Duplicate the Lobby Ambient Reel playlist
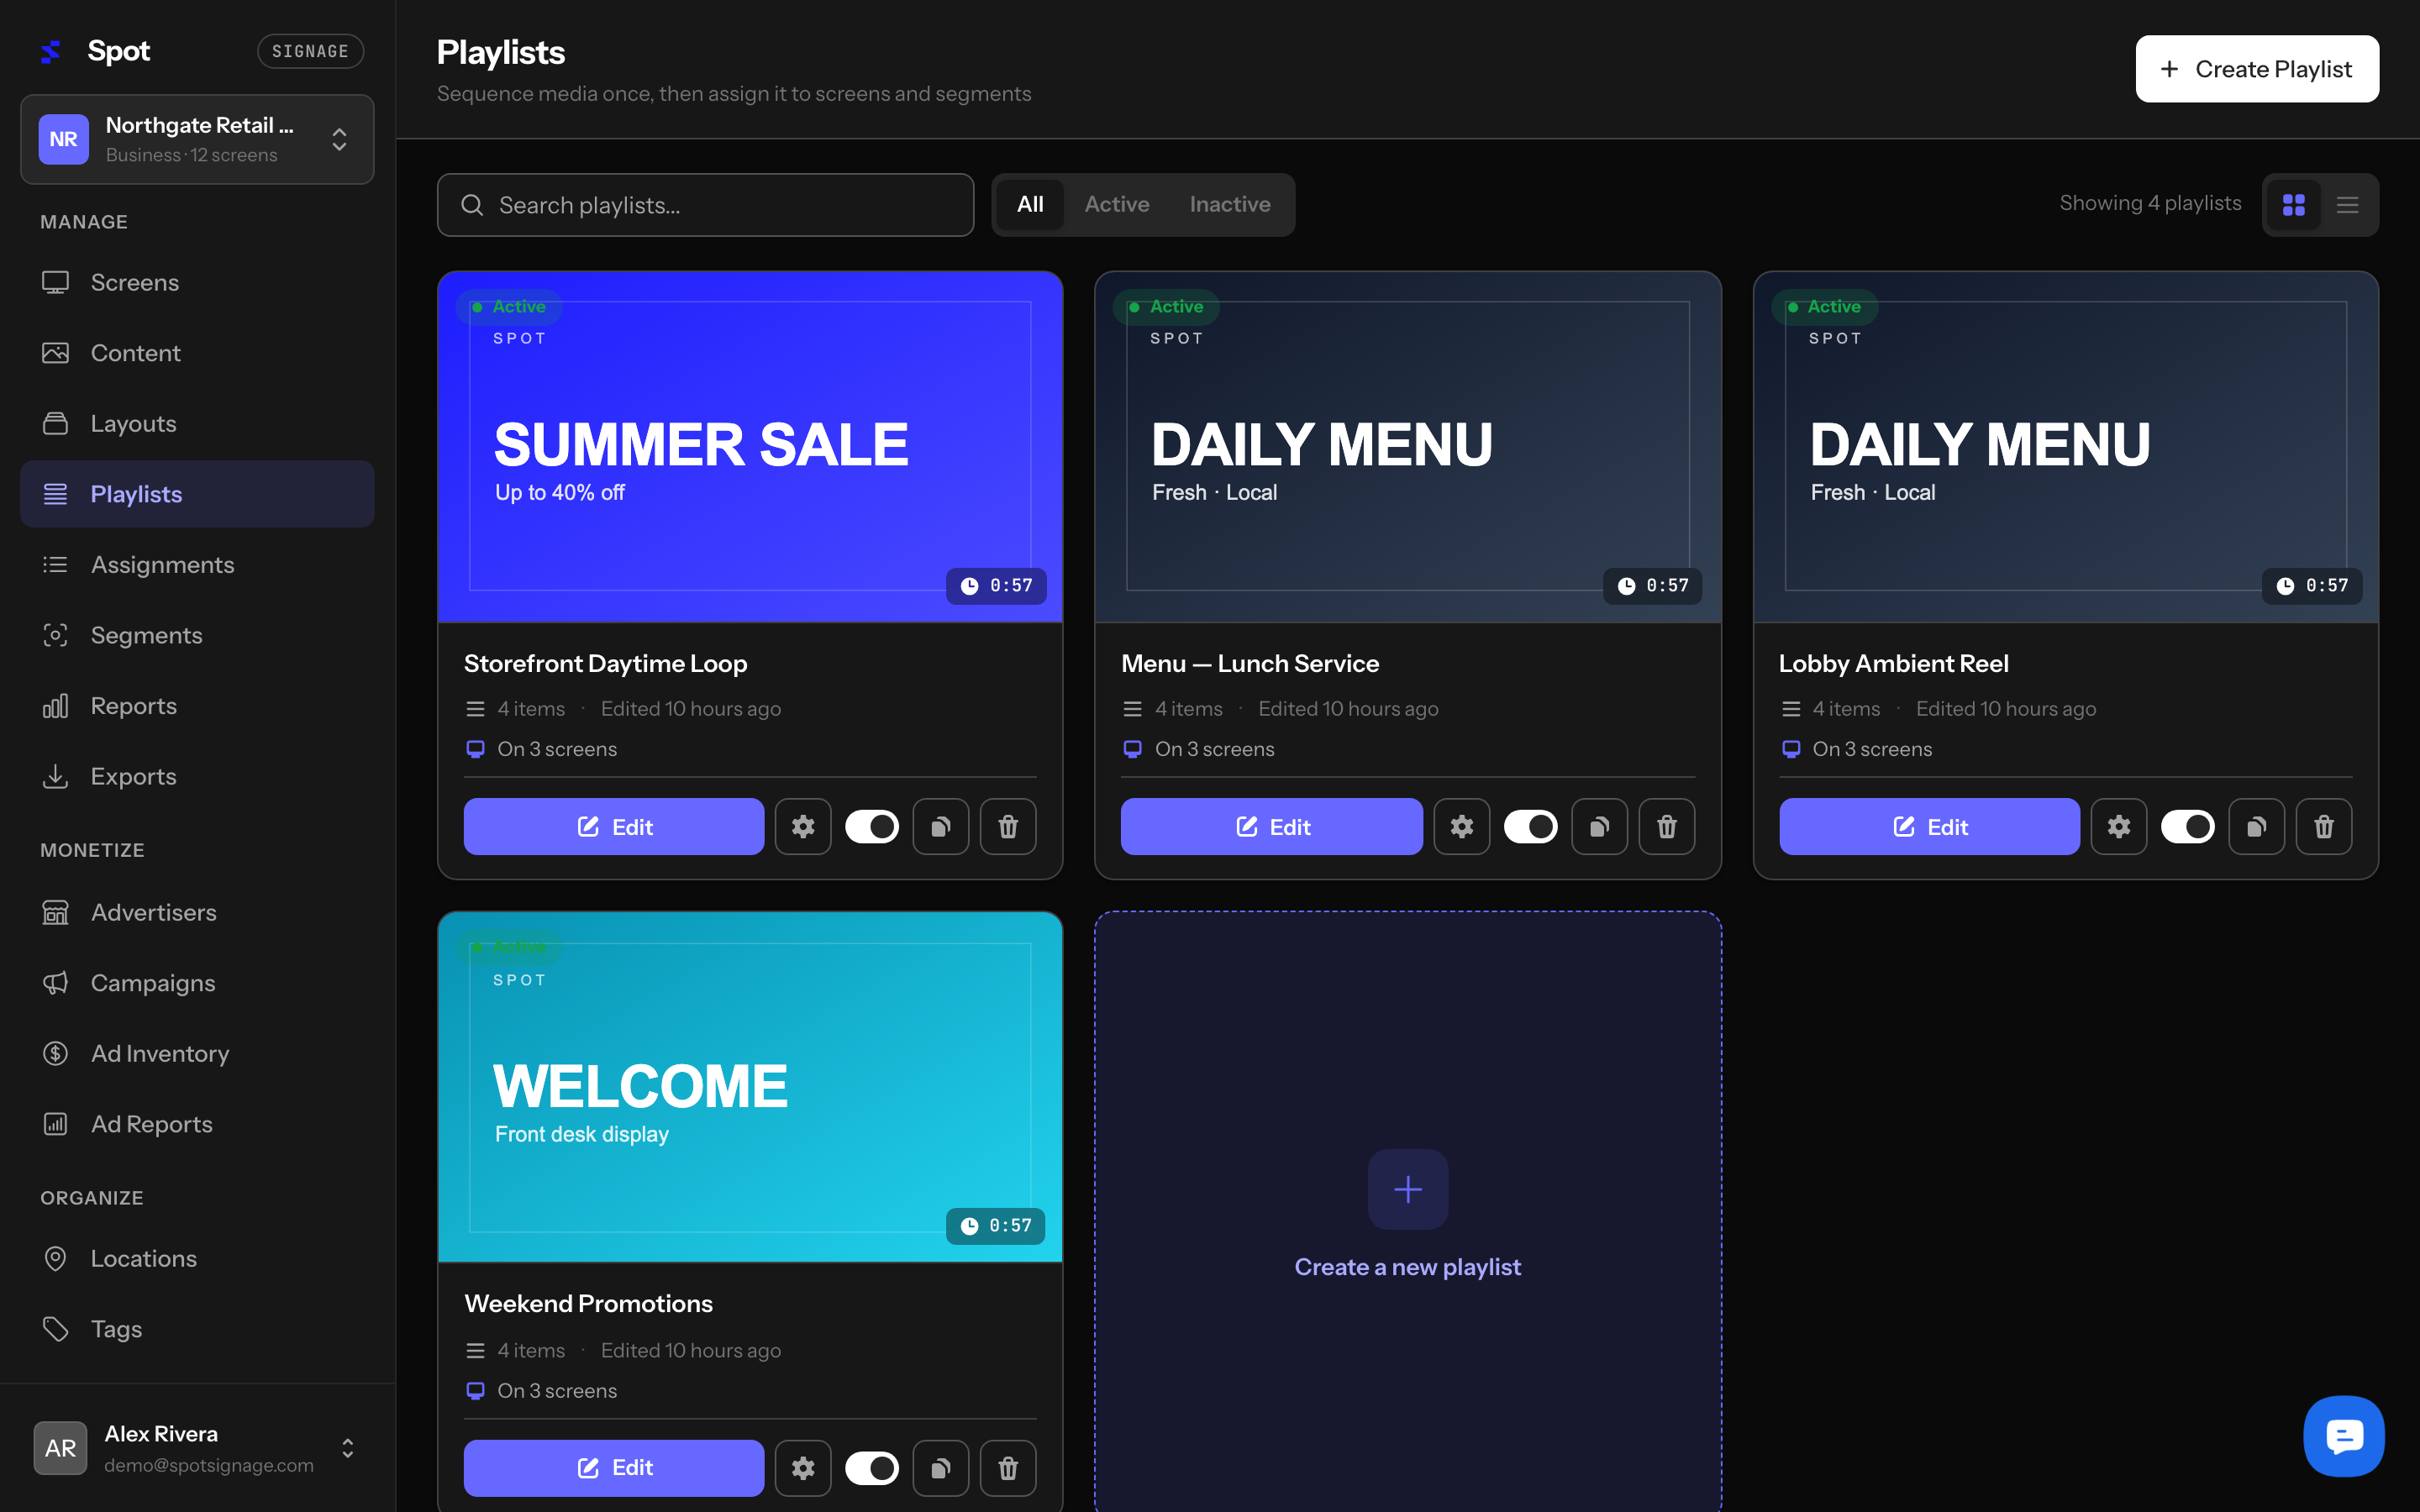This screenshot has height=1512, width=2420. [x=2256, y=826]
